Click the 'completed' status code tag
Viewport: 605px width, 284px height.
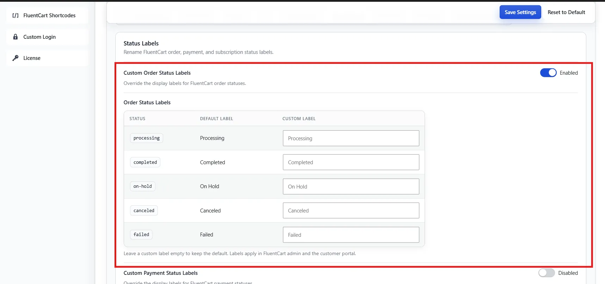point(145,162)
